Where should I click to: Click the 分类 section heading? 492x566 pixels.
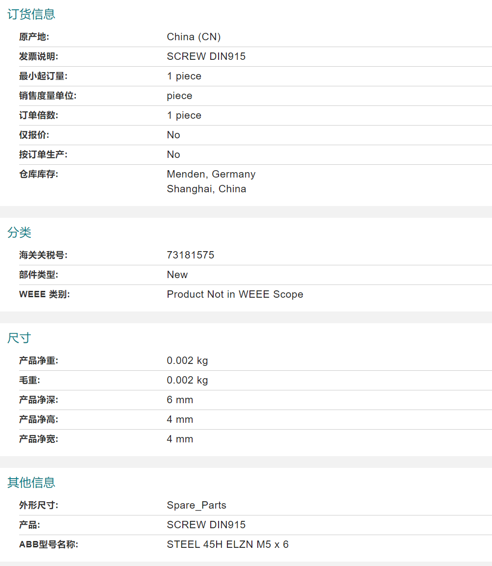(19, 232)
